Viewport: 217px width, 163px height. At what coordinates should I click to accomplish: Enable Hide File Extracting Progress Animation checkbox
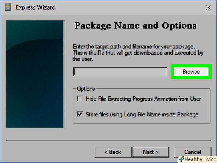click(80, 99)
